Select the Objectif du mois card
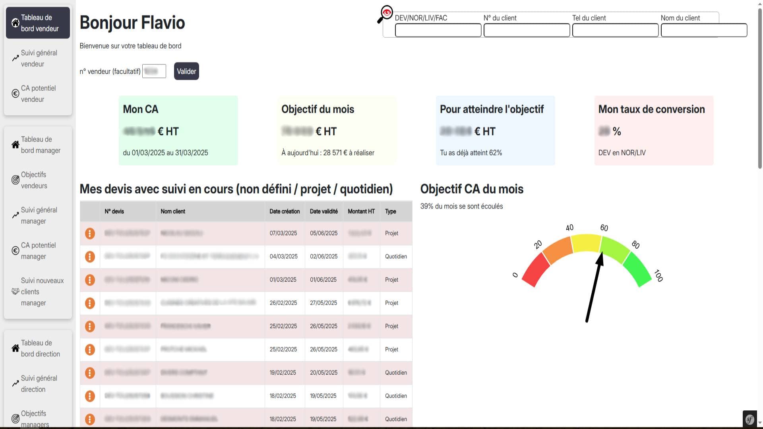This screenshot has height=429, width=763. [337, 130]
